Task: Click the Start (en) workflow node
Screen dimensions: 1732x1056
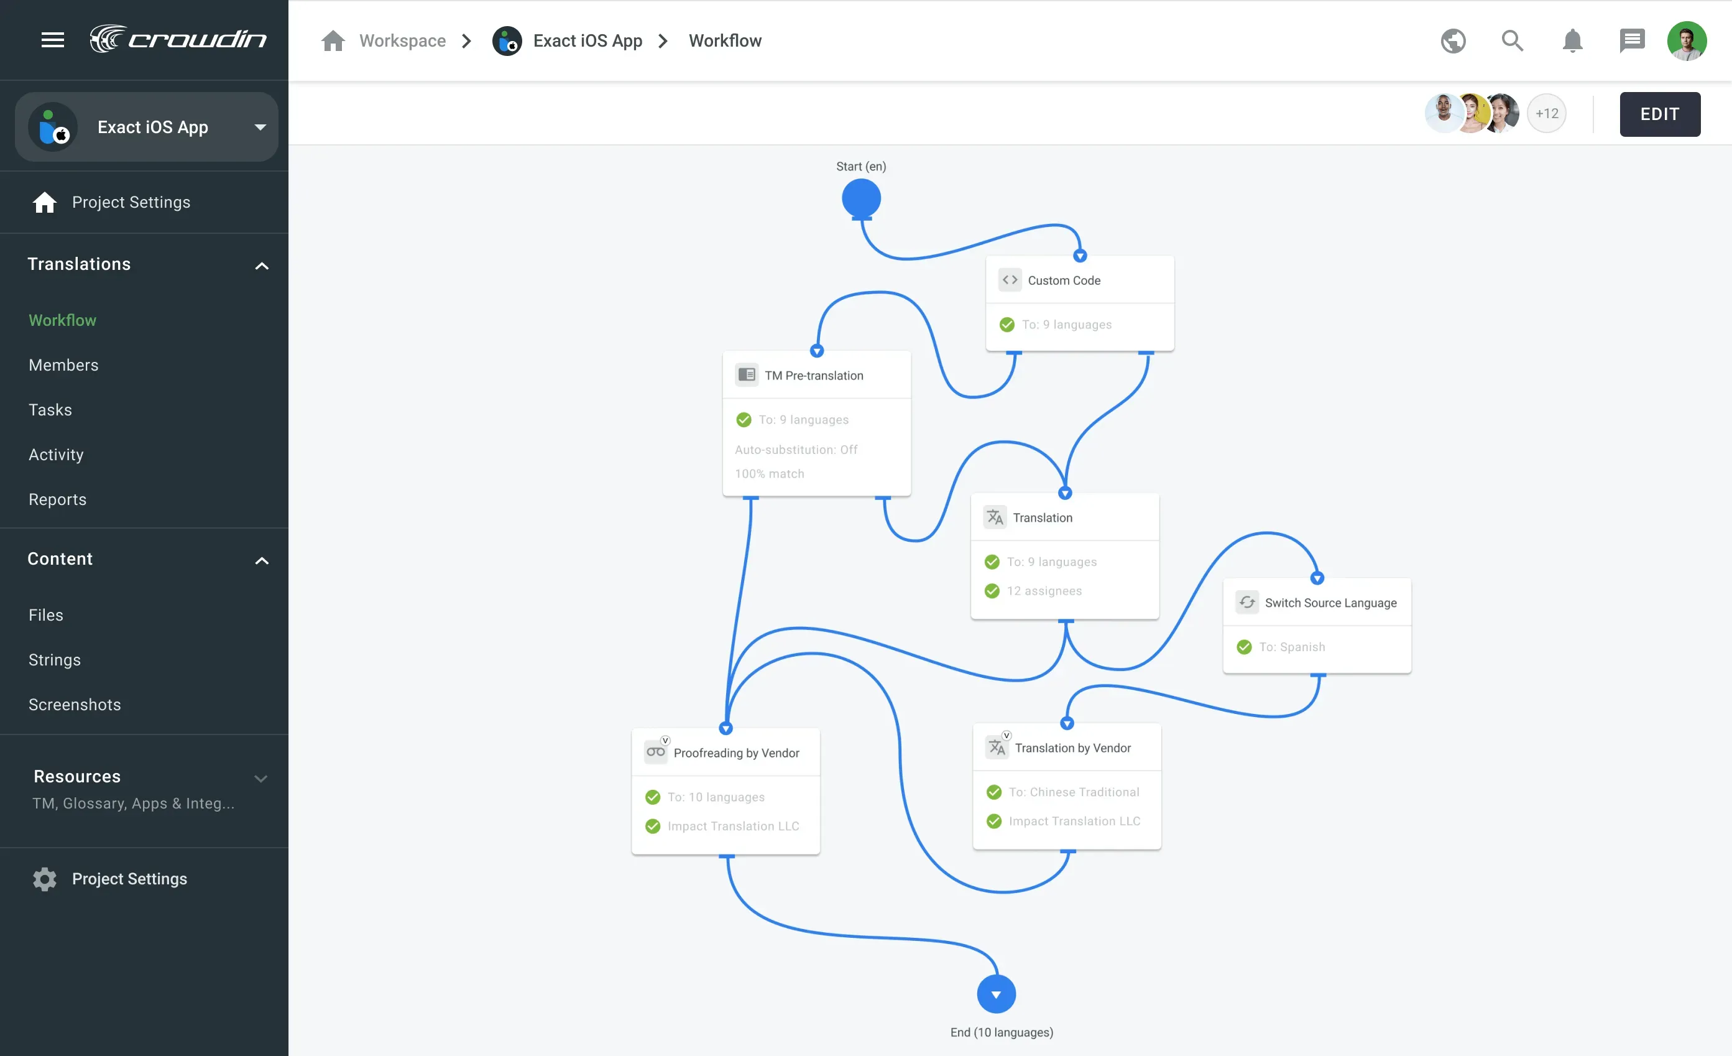Action: pyautogui.click(x=861, y=199)
